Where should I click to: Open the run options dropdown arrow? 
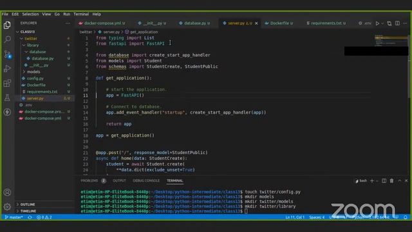(382, 23)
